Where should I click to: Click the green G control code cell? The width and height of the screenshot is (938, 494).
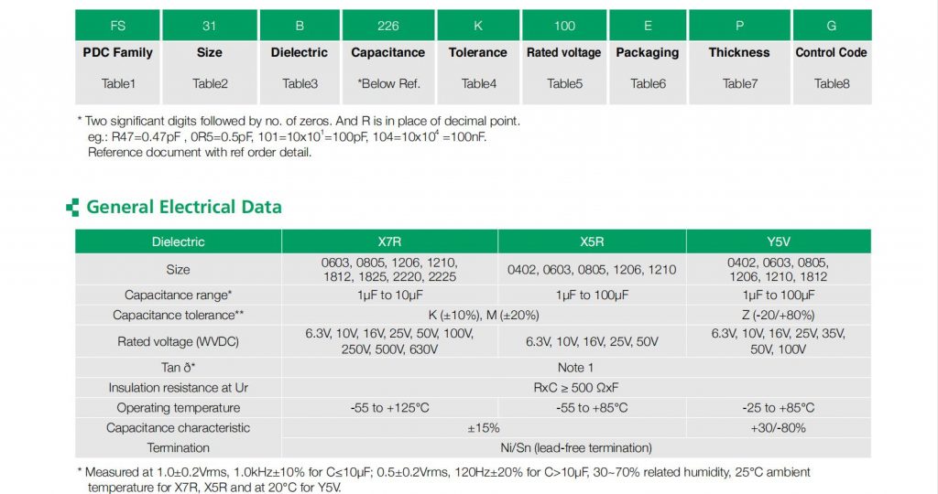click(831, 26)
